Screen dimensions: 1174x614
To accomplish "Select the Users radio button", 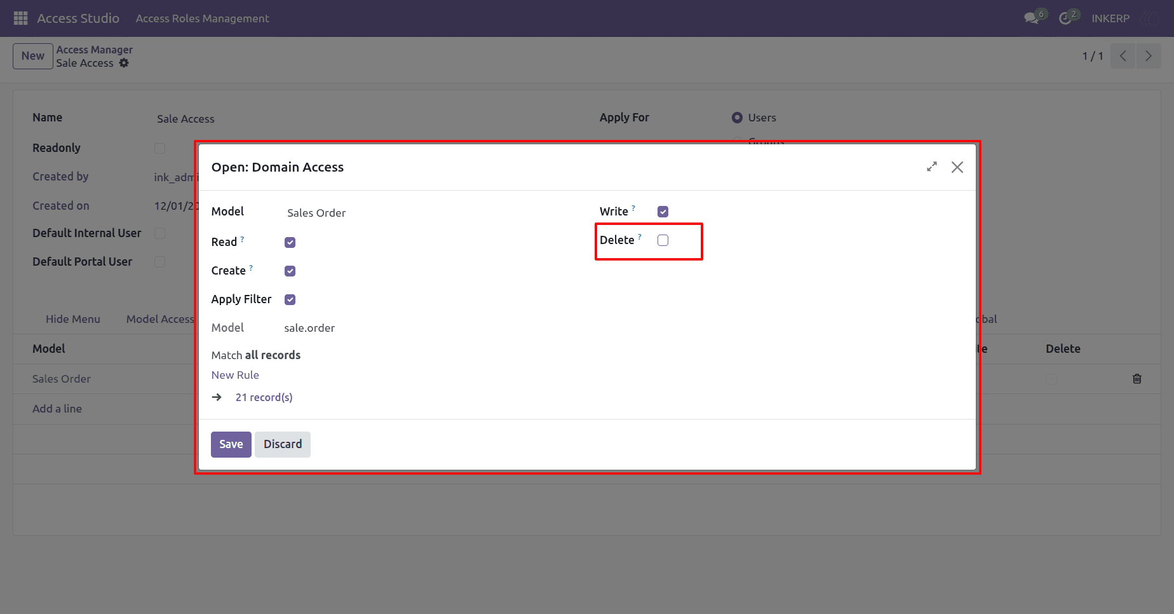I will pyautogui.click(x=737, y=118).
